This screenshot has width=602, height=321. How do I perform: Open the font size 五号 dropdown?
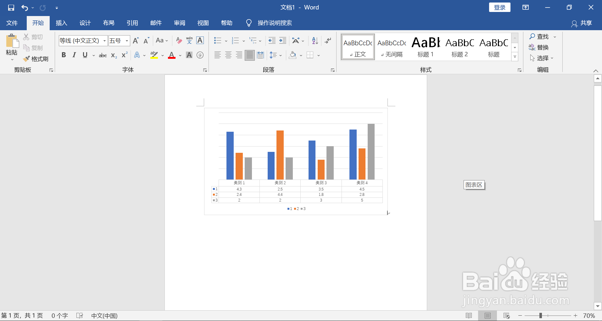coord(127,41)
